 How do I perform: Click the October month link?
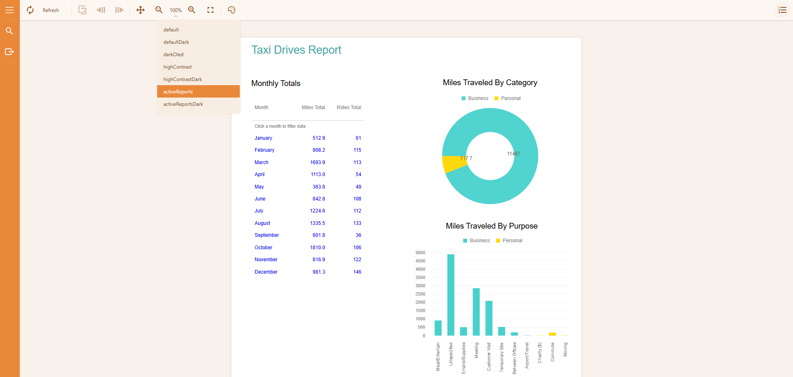pos(263,248)
